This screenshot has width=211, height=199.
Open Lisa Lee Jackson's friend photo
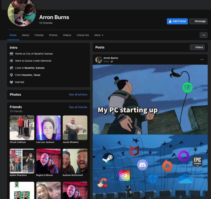tap(48, 128)
